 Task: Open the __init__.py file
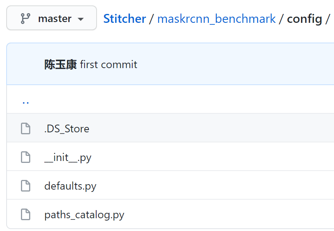tap(67, 157)
